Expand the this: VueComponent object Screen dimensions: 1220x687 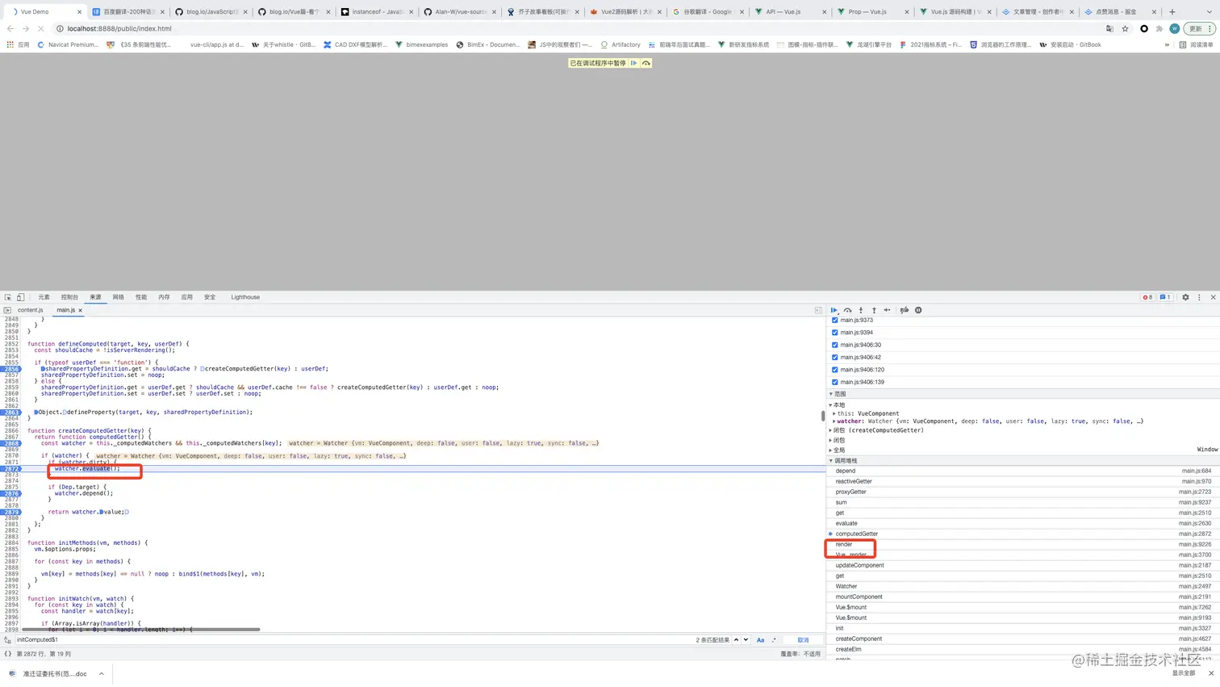pyautogui.click(x=834, y=413)
